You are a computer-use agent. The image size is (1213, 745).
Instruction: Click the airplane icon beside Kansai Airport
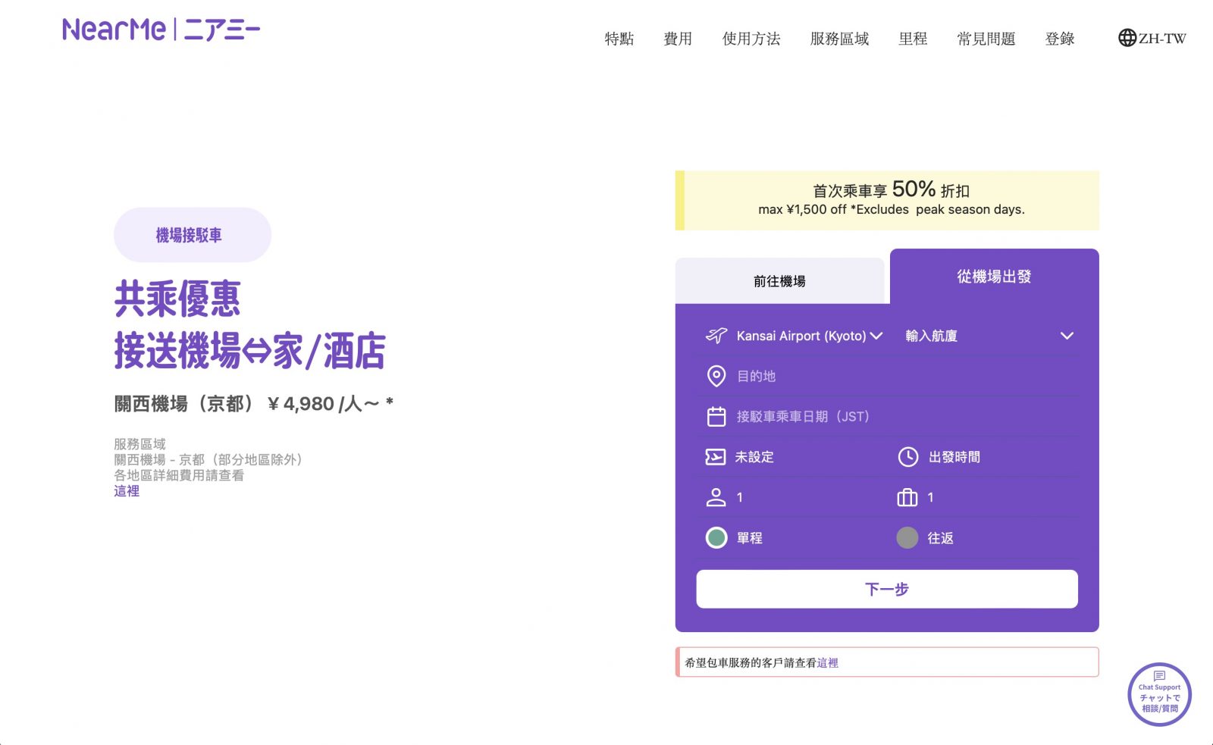716,336
